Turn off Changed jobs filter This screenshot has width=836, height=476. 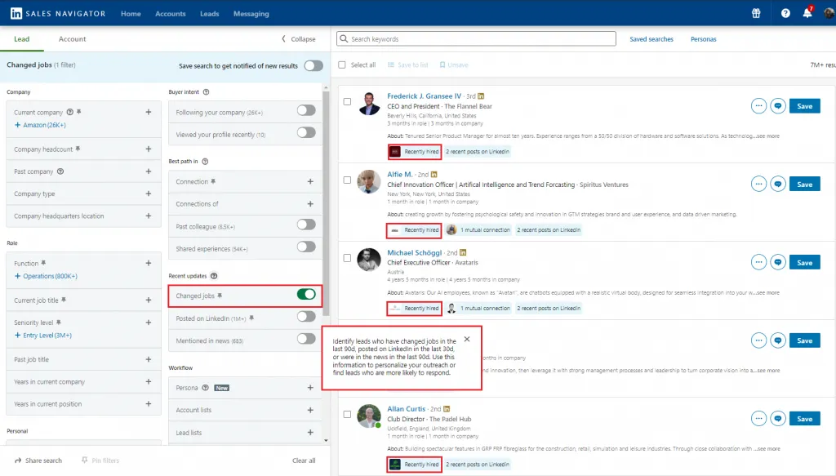point(306,294)
